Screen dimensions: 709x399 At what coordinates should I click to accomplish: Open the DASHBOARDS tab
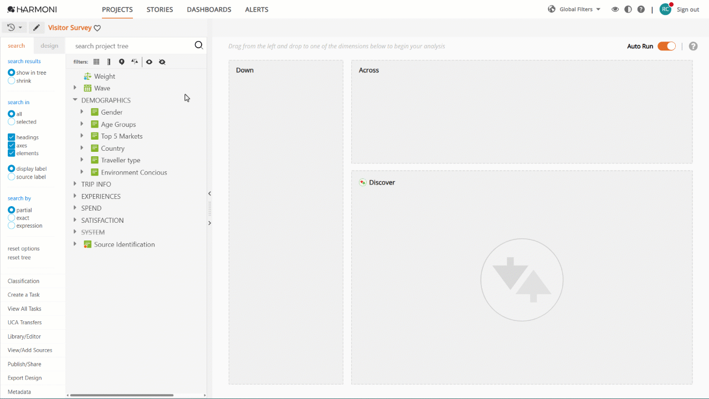(x=209, y=9)
